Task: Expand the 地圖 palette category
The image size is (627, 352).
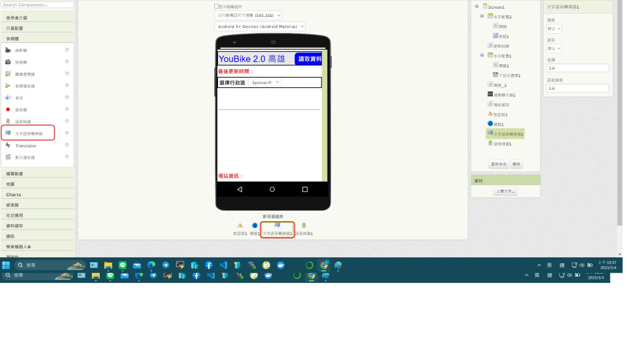Action: click(37, 184)
